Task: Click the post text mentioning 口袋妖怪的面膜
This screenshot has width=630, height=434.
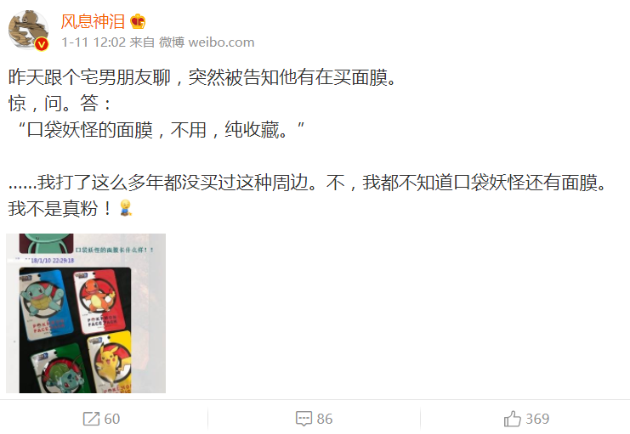Action: click(x=161, y=130)
